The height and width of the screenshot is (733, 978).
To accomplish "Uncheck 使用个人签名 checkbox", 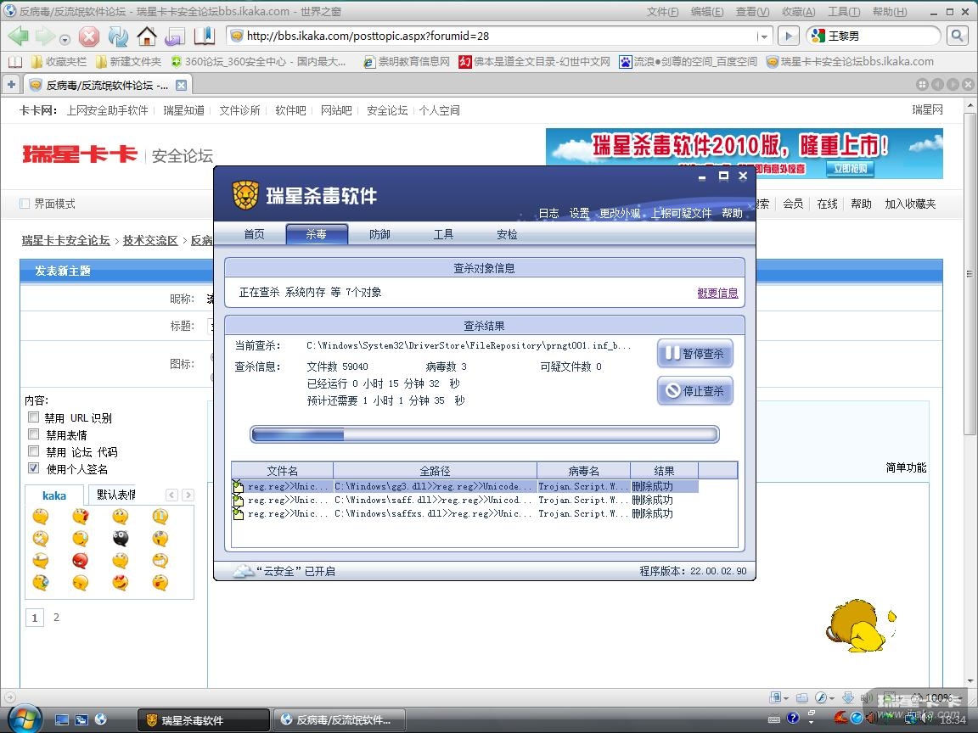I will click(34, 468).
